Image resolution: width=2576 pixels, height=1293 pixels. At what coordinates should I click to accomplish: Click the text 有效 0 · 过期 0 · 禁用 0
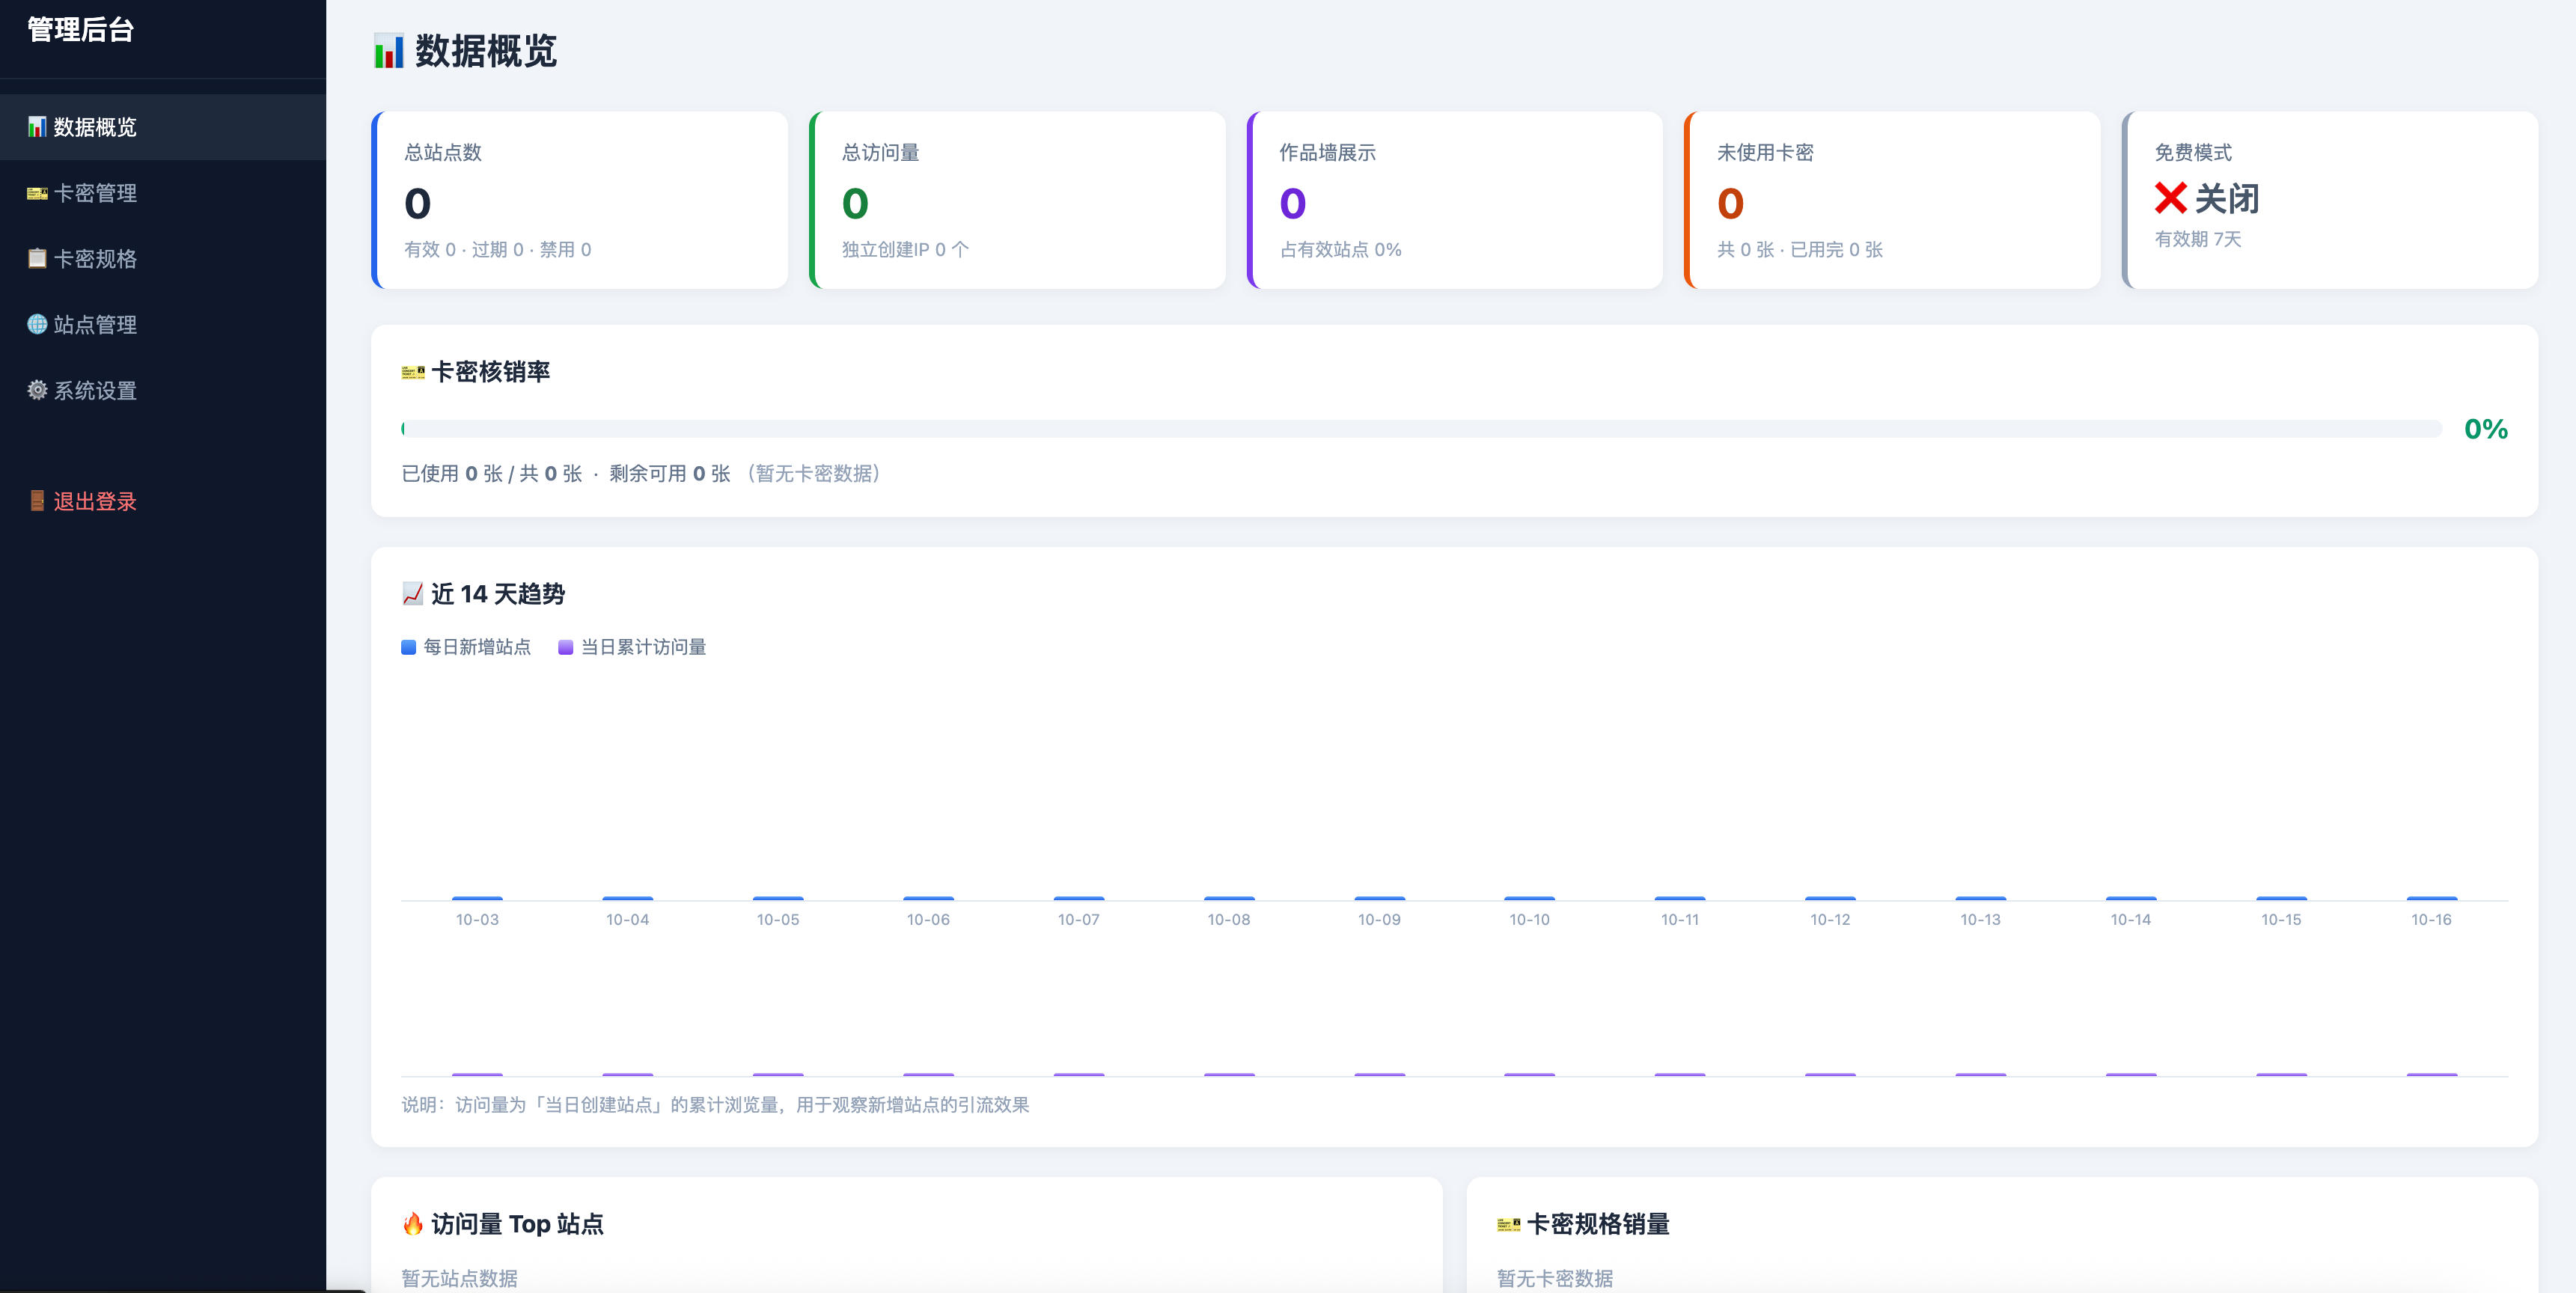[498, 250]
